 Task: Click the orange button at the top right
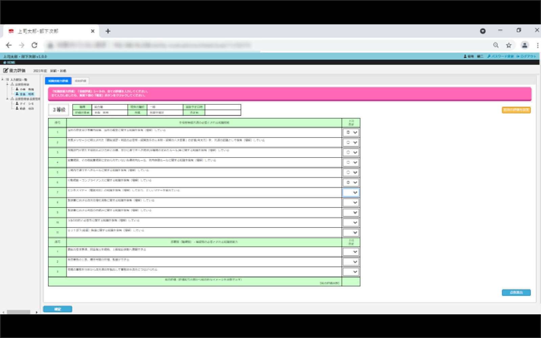[x=516, y=110]
